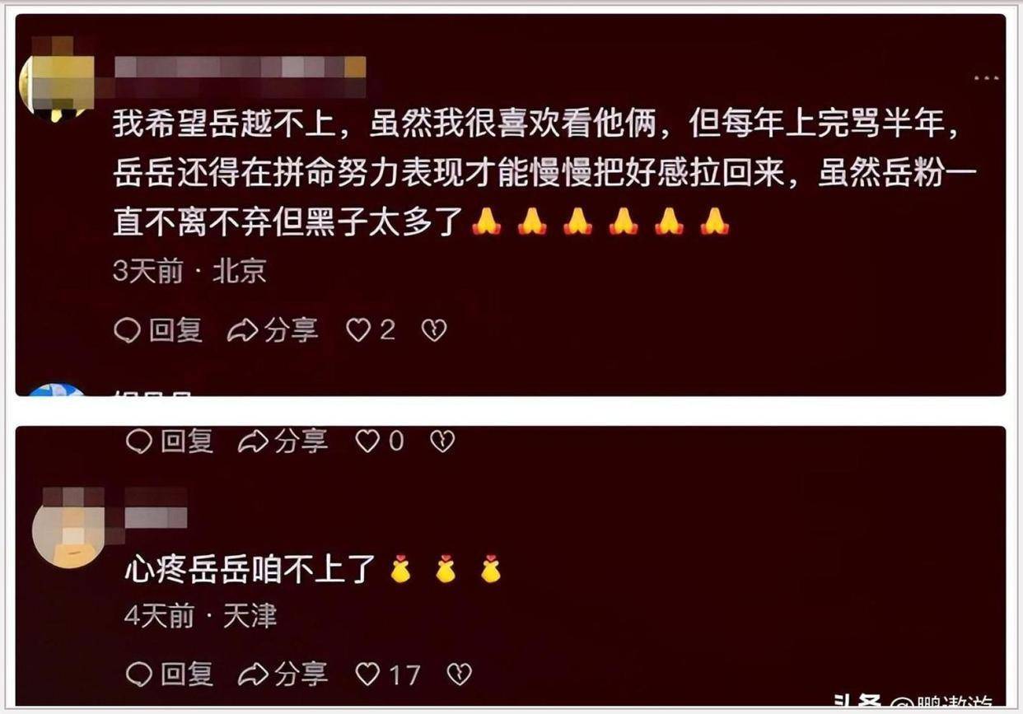Like the Tianjin comment with 17 hearts
Screen dimensions: 1023x714
pos(387,675)
